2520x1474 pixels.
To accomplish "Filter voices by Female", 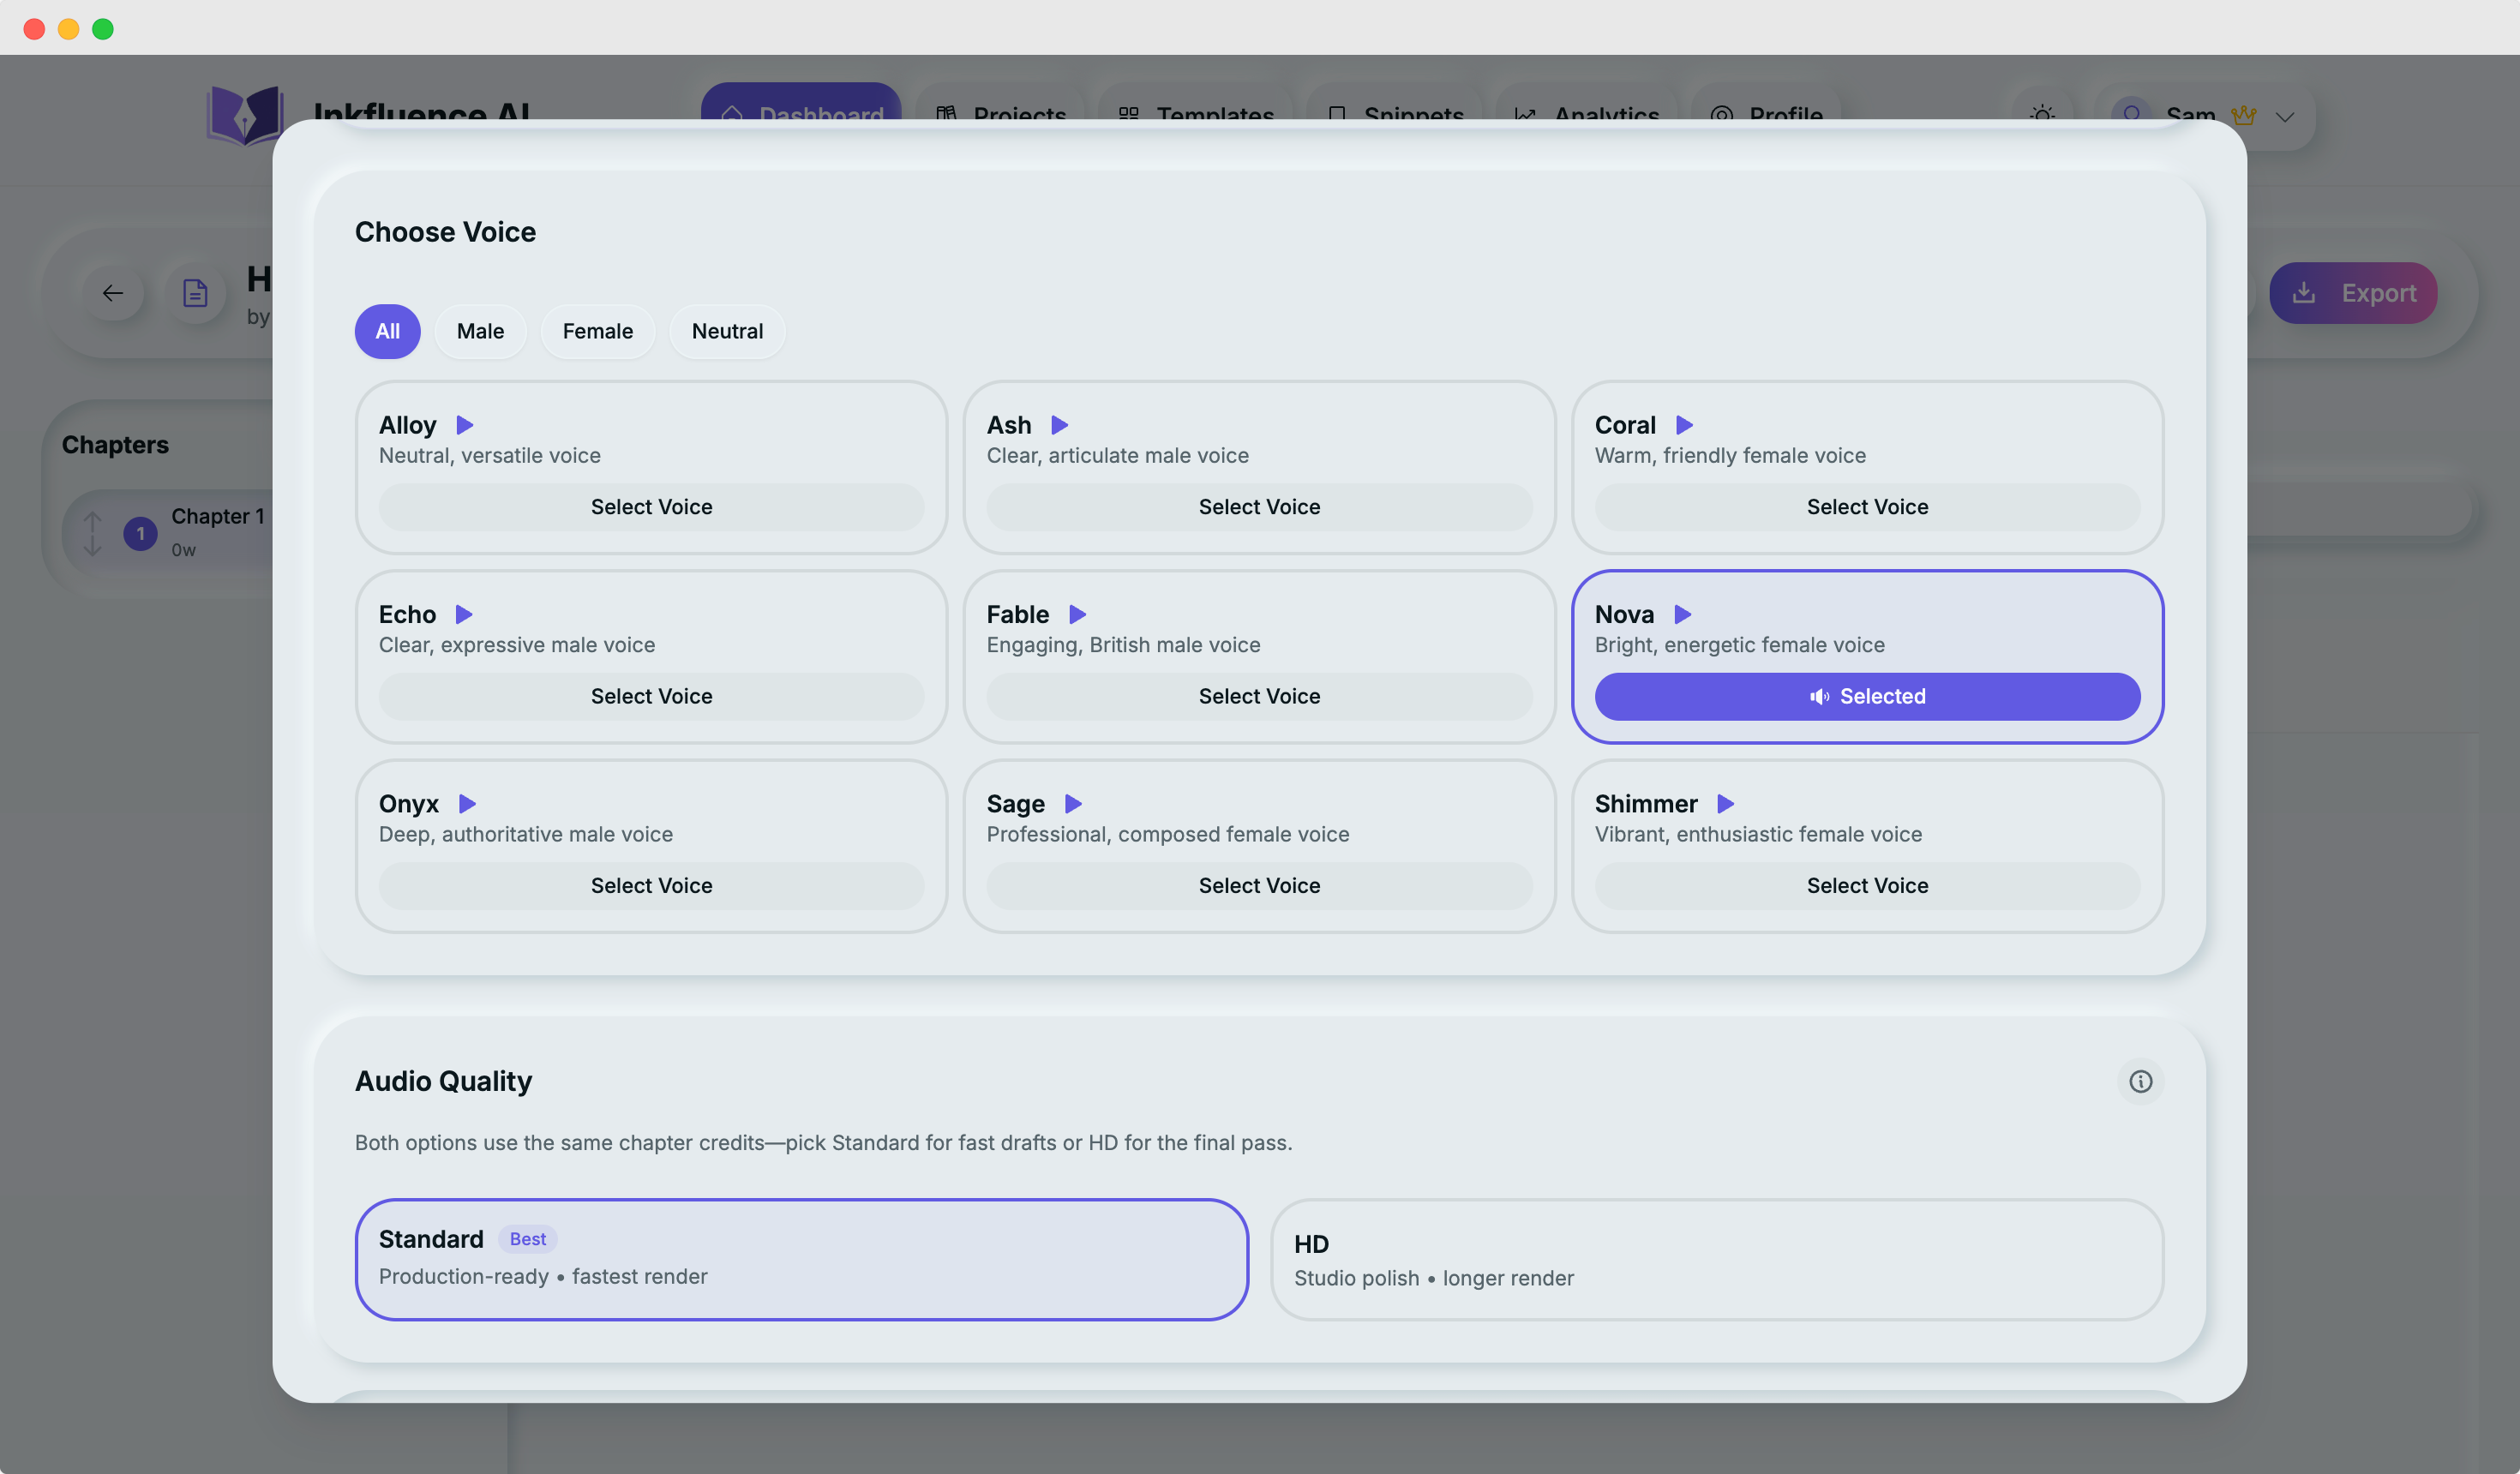I will point(597,331).
